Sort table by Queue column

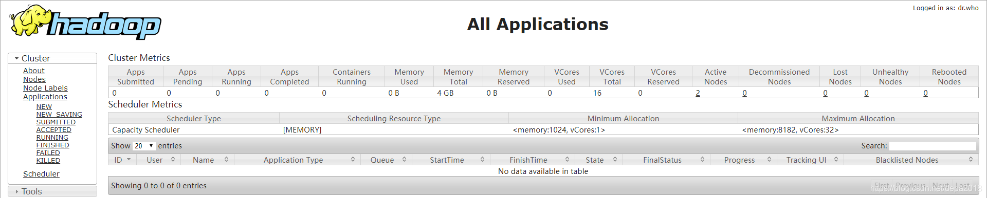click(x=386, y=160)
